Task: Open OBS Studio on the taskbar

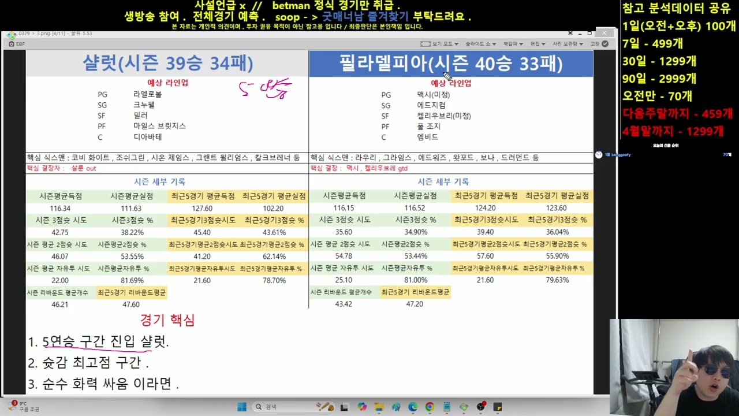Action: [x=481, y=407]
